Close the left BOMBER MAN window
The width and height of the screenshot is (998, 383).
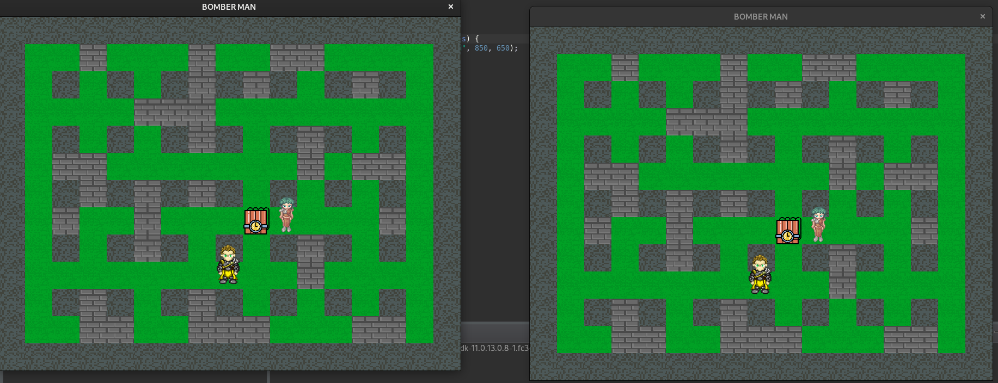coord(451,7)
